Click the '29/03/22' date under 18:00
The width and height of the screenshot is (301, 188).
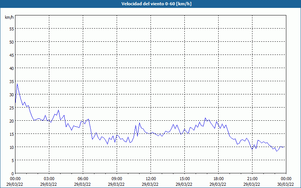coord(218,184)
